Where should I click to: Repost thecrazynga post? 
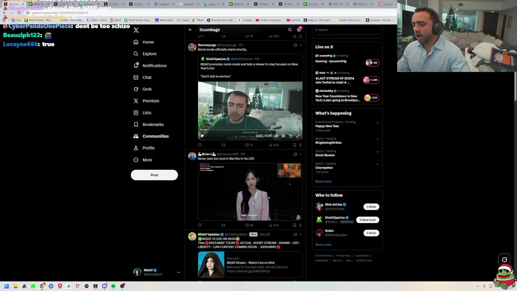click(x=223, y=145)
